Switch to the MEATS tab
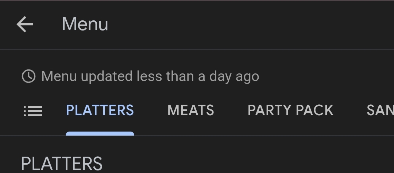Viewport: 394px width, 173px height. [x=190, y=110]
